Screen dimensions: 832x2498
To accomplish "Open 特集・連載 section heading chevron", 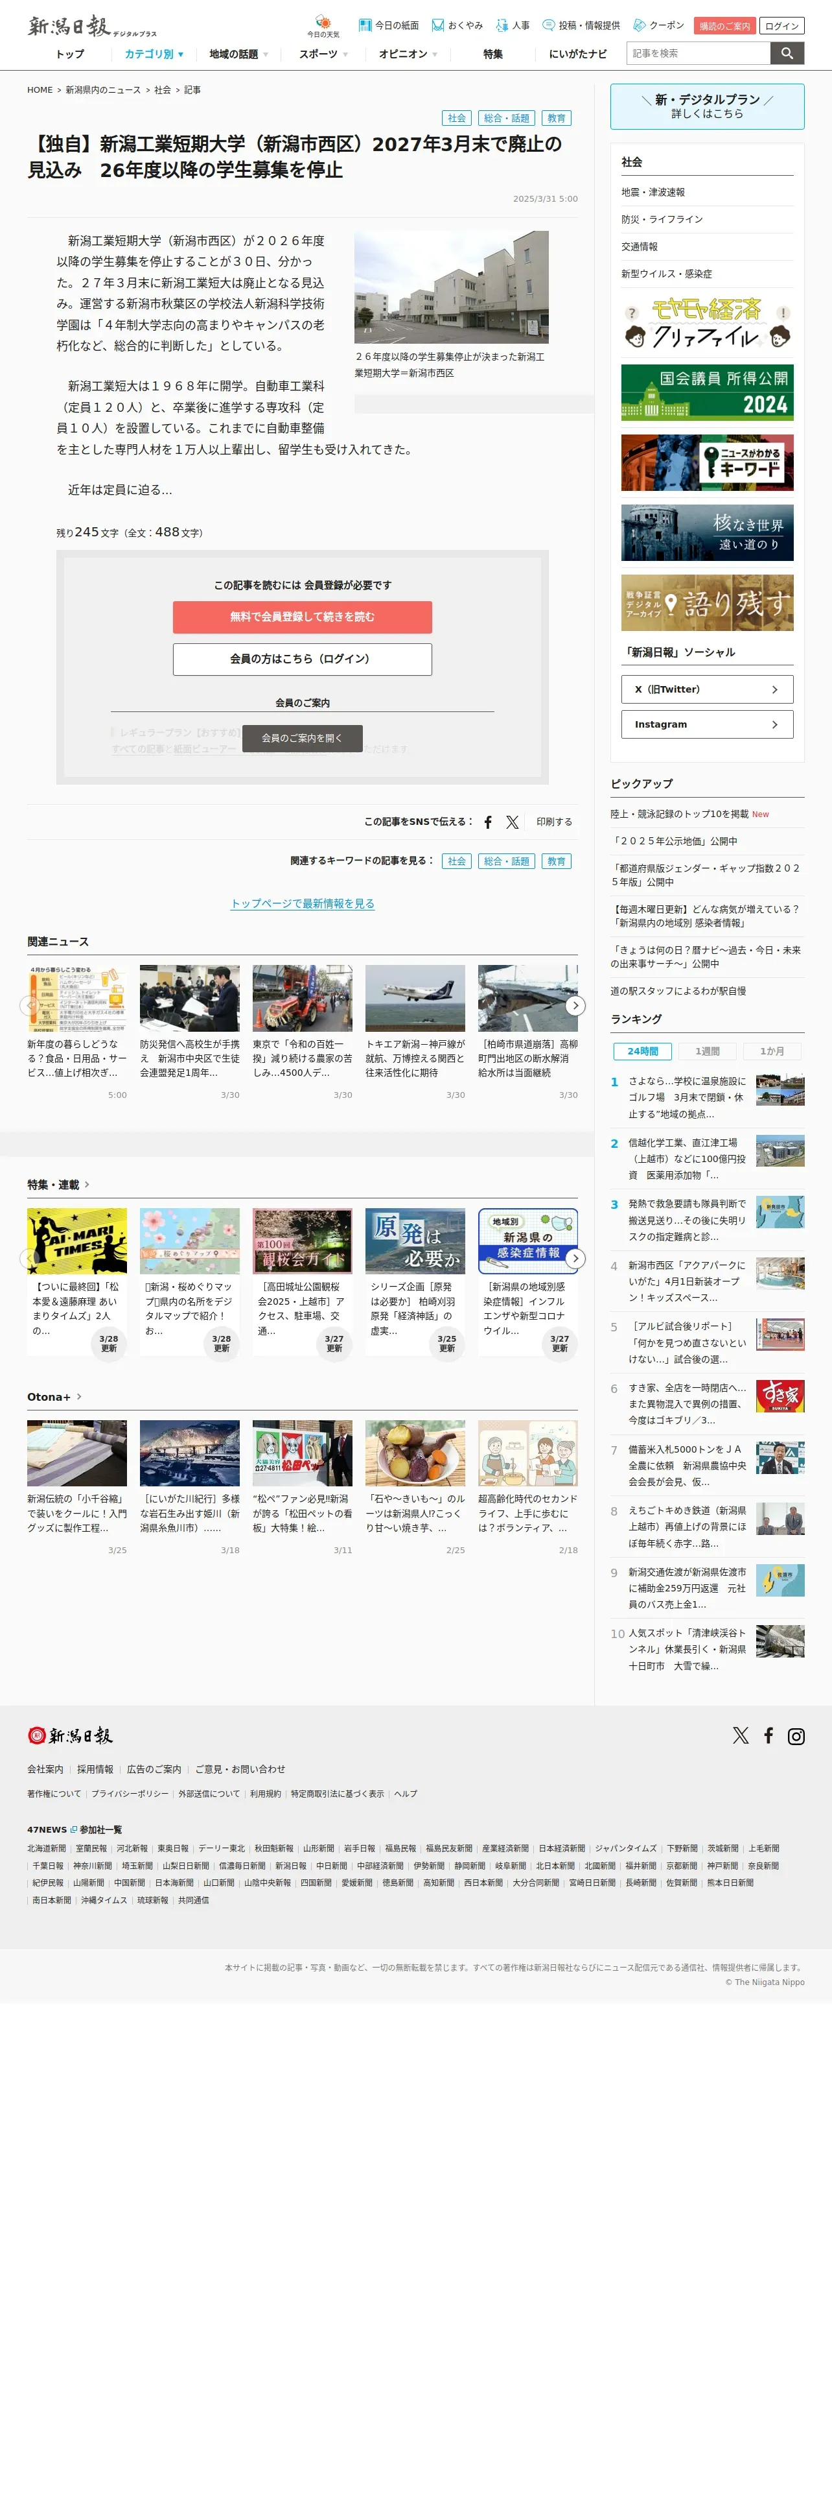I will click(x=86, y=1184).
